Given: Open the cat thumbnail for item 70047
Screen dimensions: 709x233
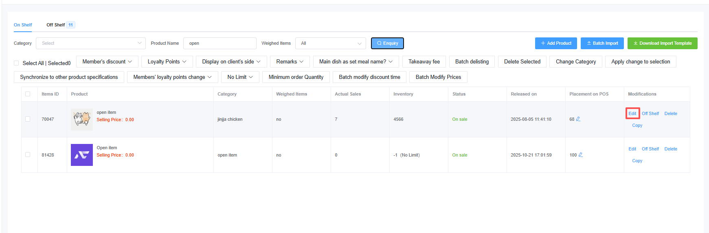Looking at the screenshot, I should click(x=81, y=119).
